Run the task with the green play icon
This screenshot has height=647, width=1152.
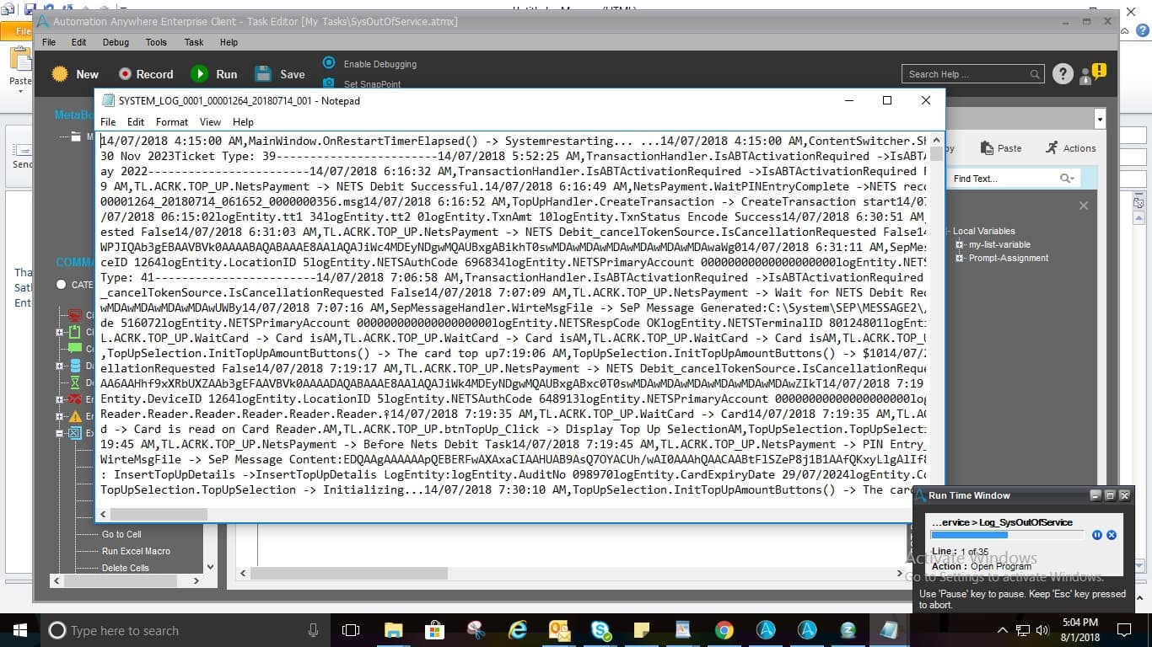[199, 74]
